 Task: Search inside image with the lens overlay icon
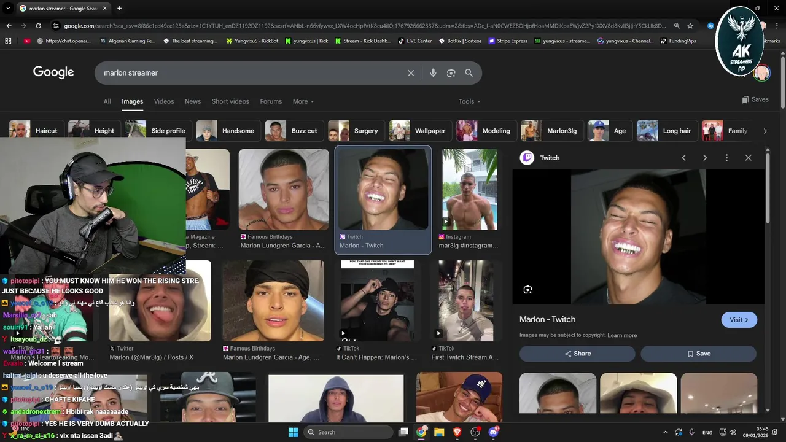coord(527,290)
